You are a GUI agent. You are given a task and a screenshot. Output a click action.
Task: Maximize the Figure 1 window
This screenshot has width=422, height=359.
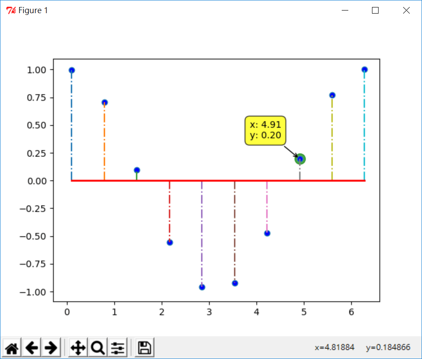[375, 10]
